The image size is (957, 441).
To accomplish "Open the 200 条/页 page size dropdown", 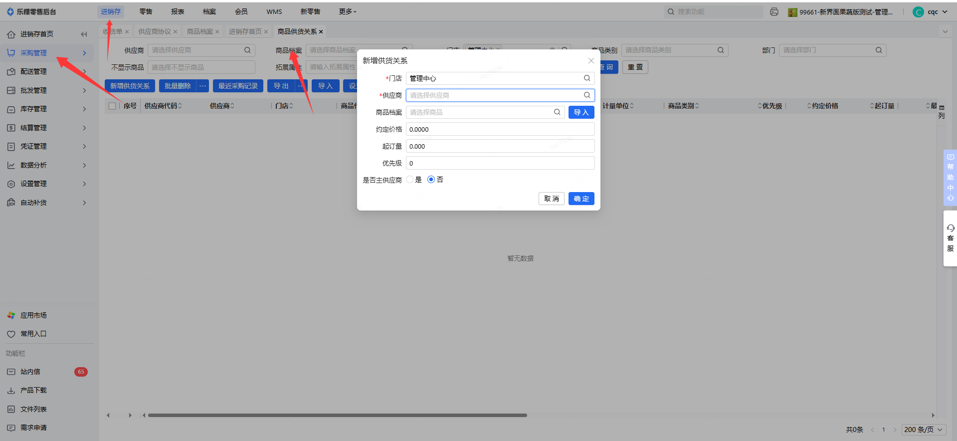I will click(924, 430).
